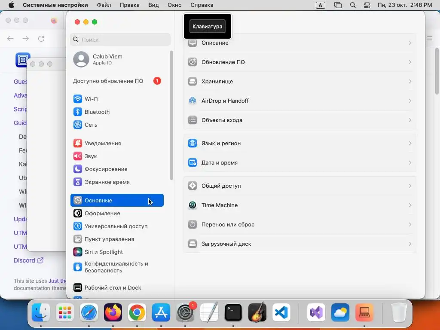Click the Поиск search field
This screenshot has width=440, height=330.
[120, 40]
